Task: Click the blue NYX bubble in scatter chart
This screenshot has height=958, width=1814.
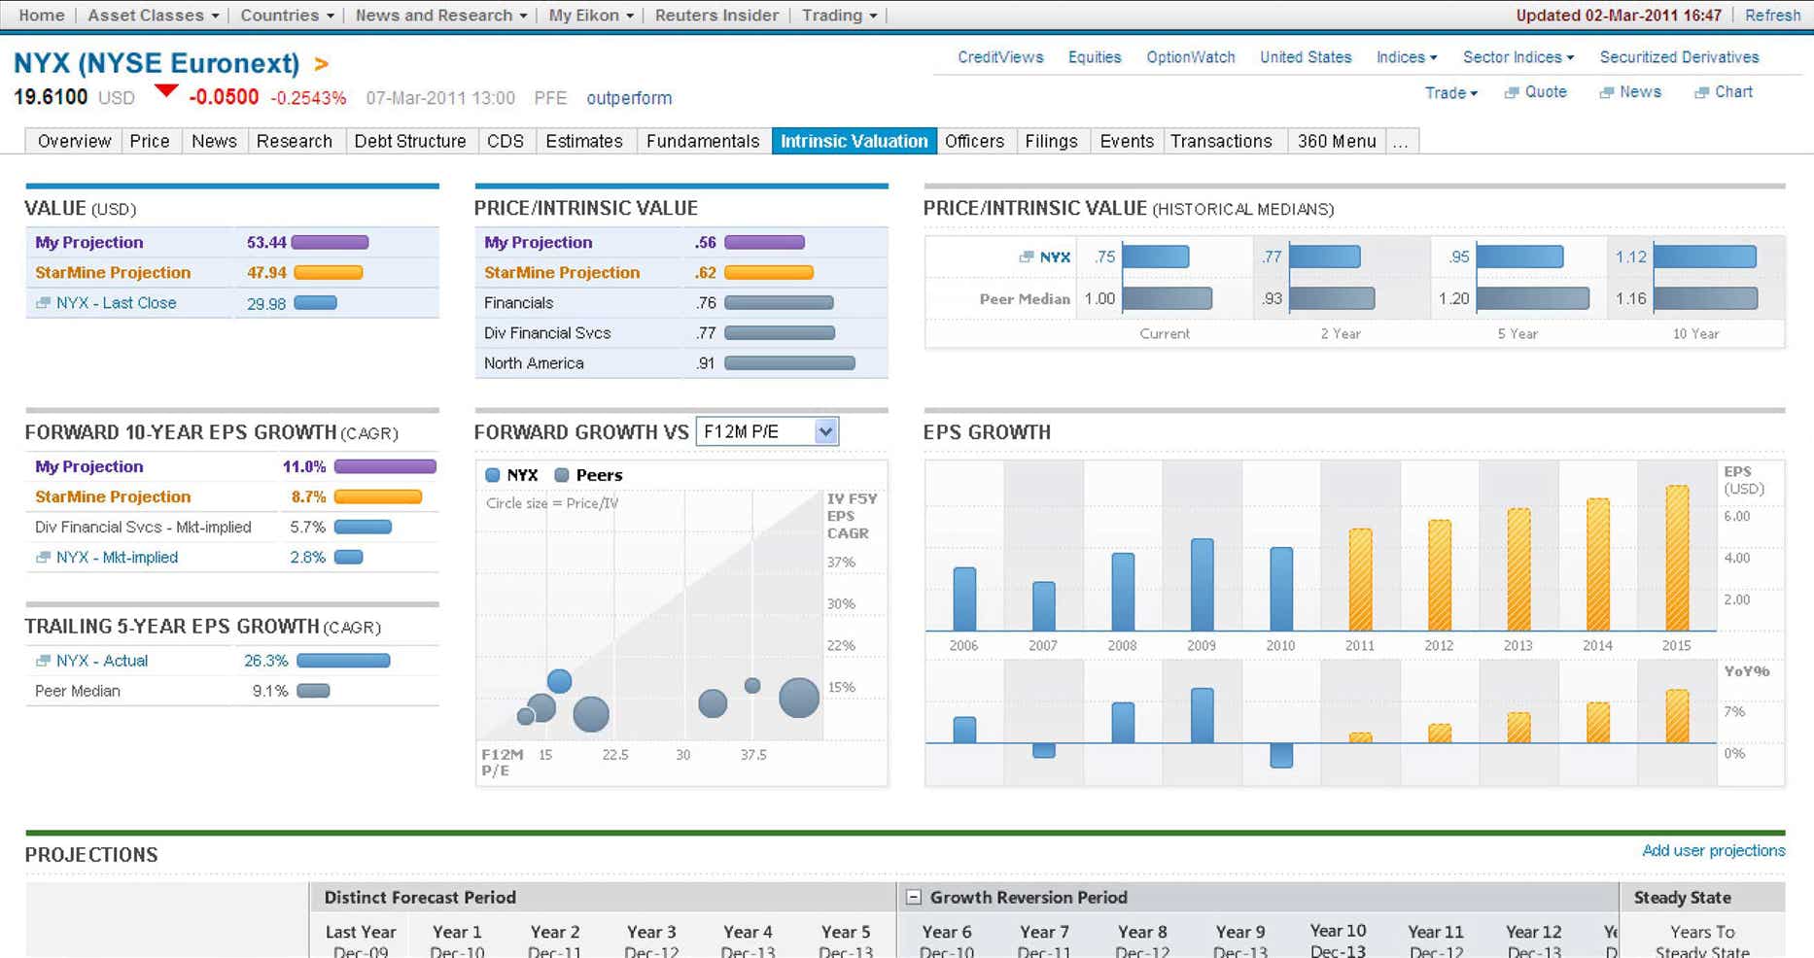Action: (559, 680)
